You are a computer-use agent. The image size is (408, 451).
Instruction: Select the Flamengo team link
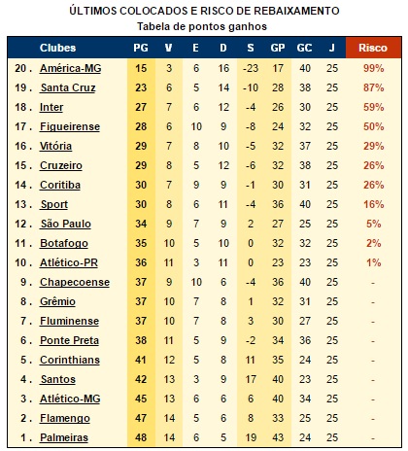tap(65, 418)
